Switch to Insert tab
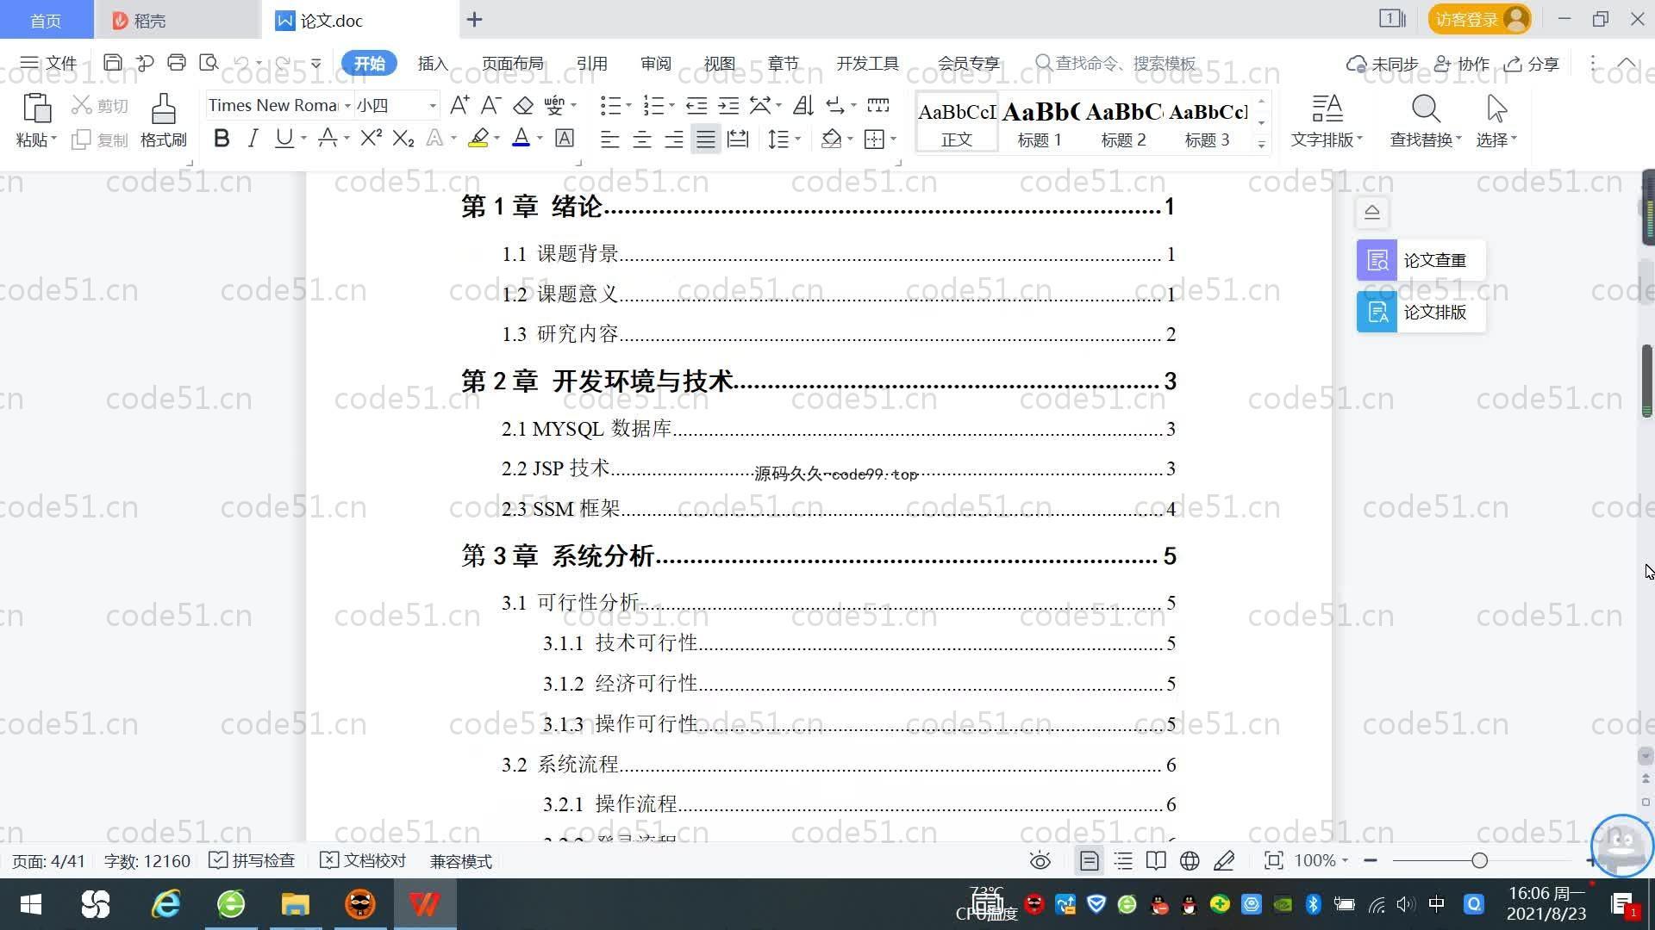The height and width of the screenshot is (930, 1655). 433,63
